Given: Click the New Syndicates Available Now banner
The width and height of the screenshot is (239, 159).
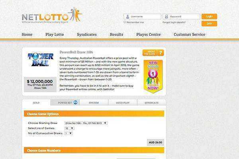Looking at the screenshot, I should 153,76.
